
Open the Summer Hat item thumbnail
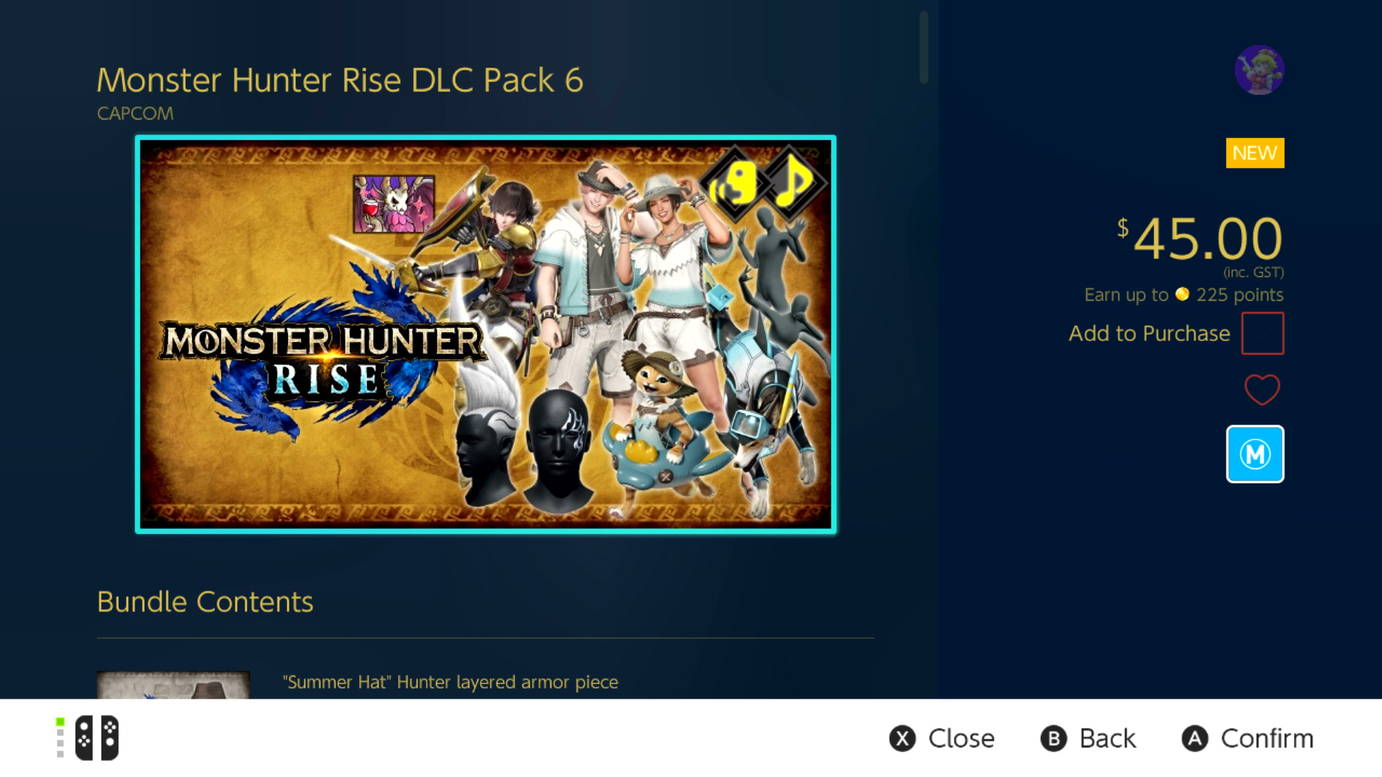173,685
